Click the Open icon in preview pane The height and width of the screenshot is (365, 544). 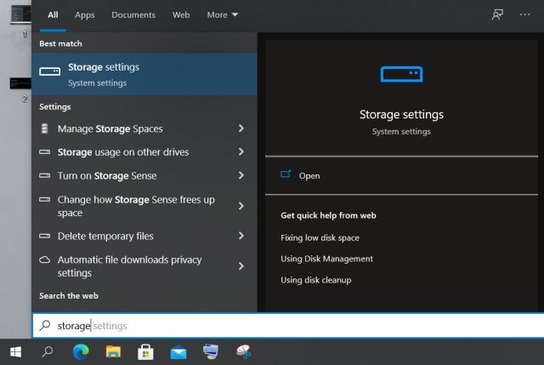(286, 174)
